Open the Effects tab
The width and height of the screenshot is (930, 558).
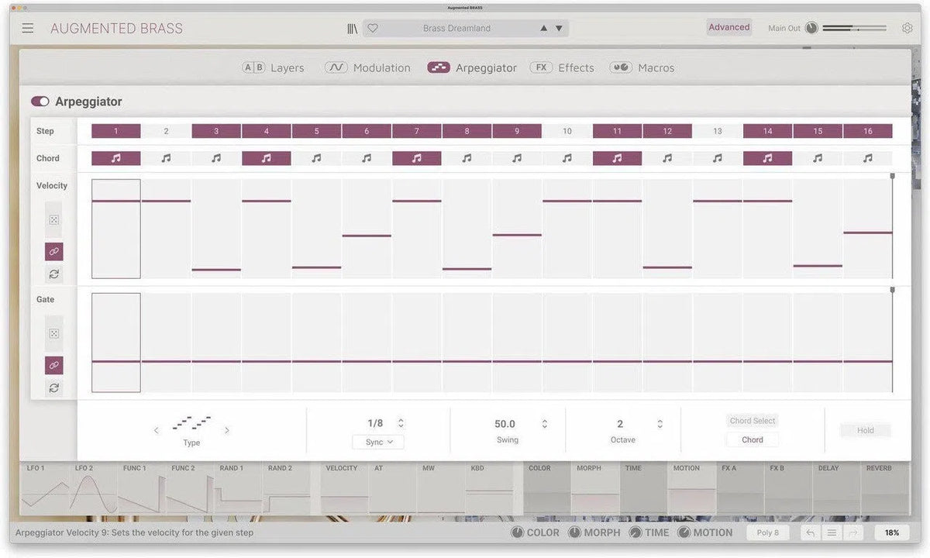point(562,67)
